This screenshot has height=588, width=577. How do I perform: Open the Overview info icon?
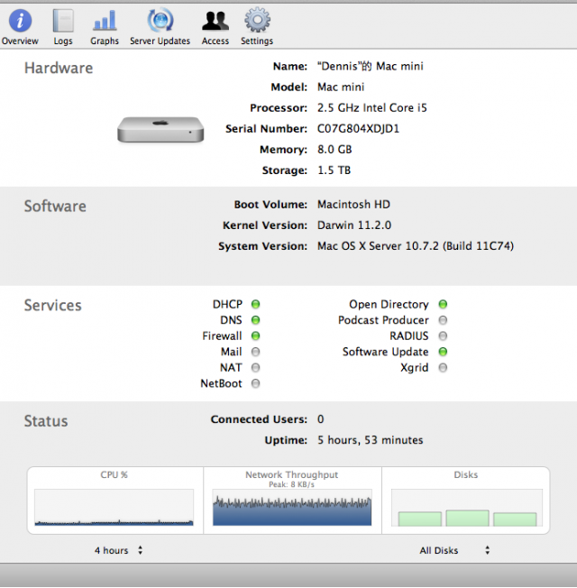(x=20, y=21)
